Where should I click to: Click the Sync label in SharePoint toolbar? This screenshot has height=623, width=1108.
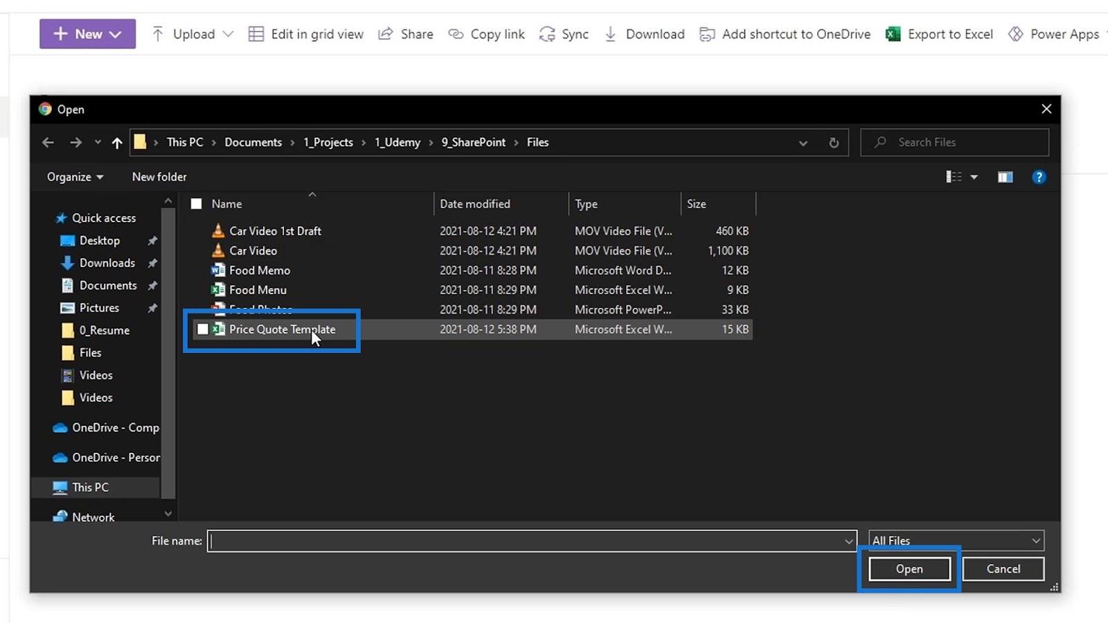pos(575,34)
